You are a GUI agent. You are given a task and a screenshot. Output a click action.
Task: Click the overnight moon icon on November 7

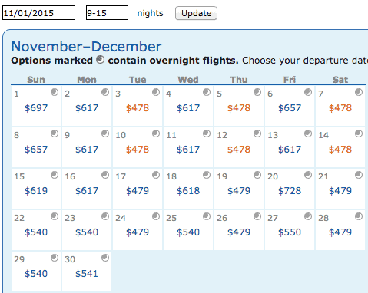[x=359, y=92]
